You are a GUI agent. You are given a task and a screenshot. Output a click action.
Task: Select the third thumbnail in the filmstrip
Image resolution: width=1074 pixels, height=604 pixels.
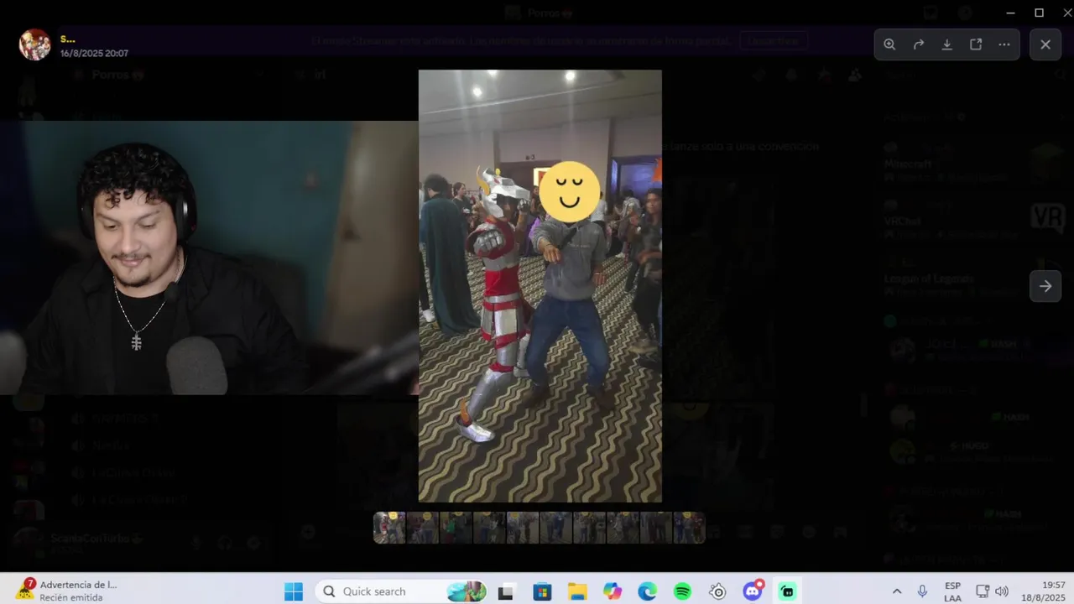[x=456, y=528]
